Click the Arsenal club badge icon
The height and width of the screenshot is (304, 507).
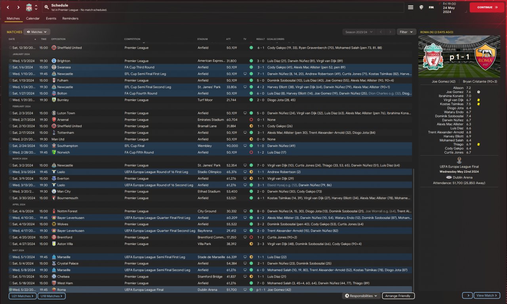(x=54, y=120)
